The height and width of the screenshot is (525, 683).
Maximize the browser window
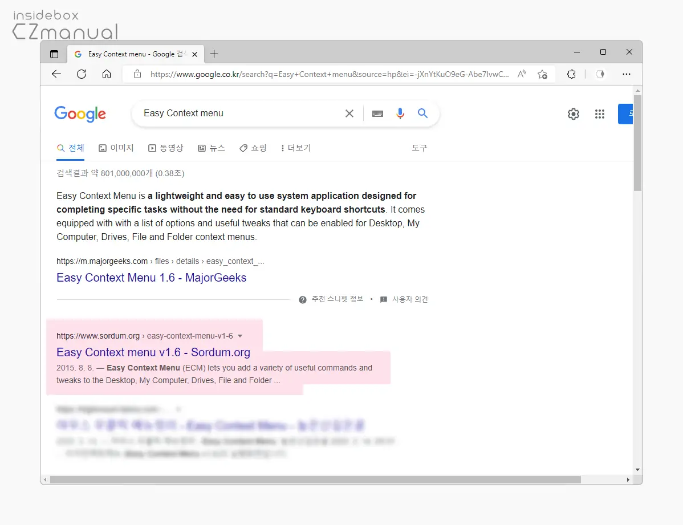pos(603,52)
